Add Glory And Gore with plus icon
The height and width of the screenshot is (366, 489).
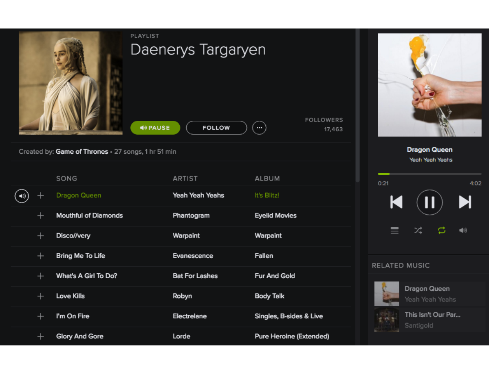click(40, 336)
